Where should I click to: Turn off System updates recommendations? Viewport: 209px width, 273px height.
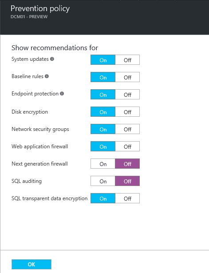(x=127, y=60)
